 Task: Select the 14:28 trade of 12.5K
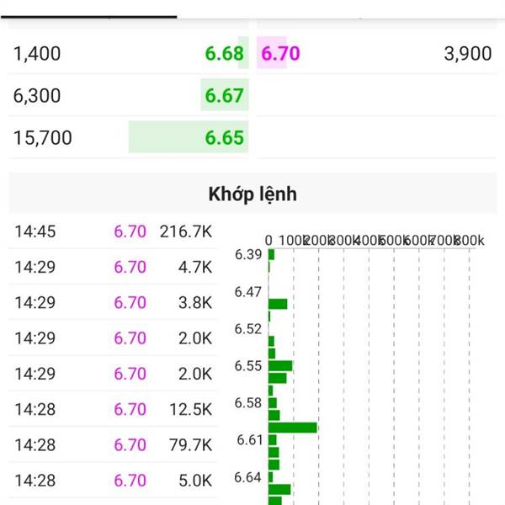point(113,409)
